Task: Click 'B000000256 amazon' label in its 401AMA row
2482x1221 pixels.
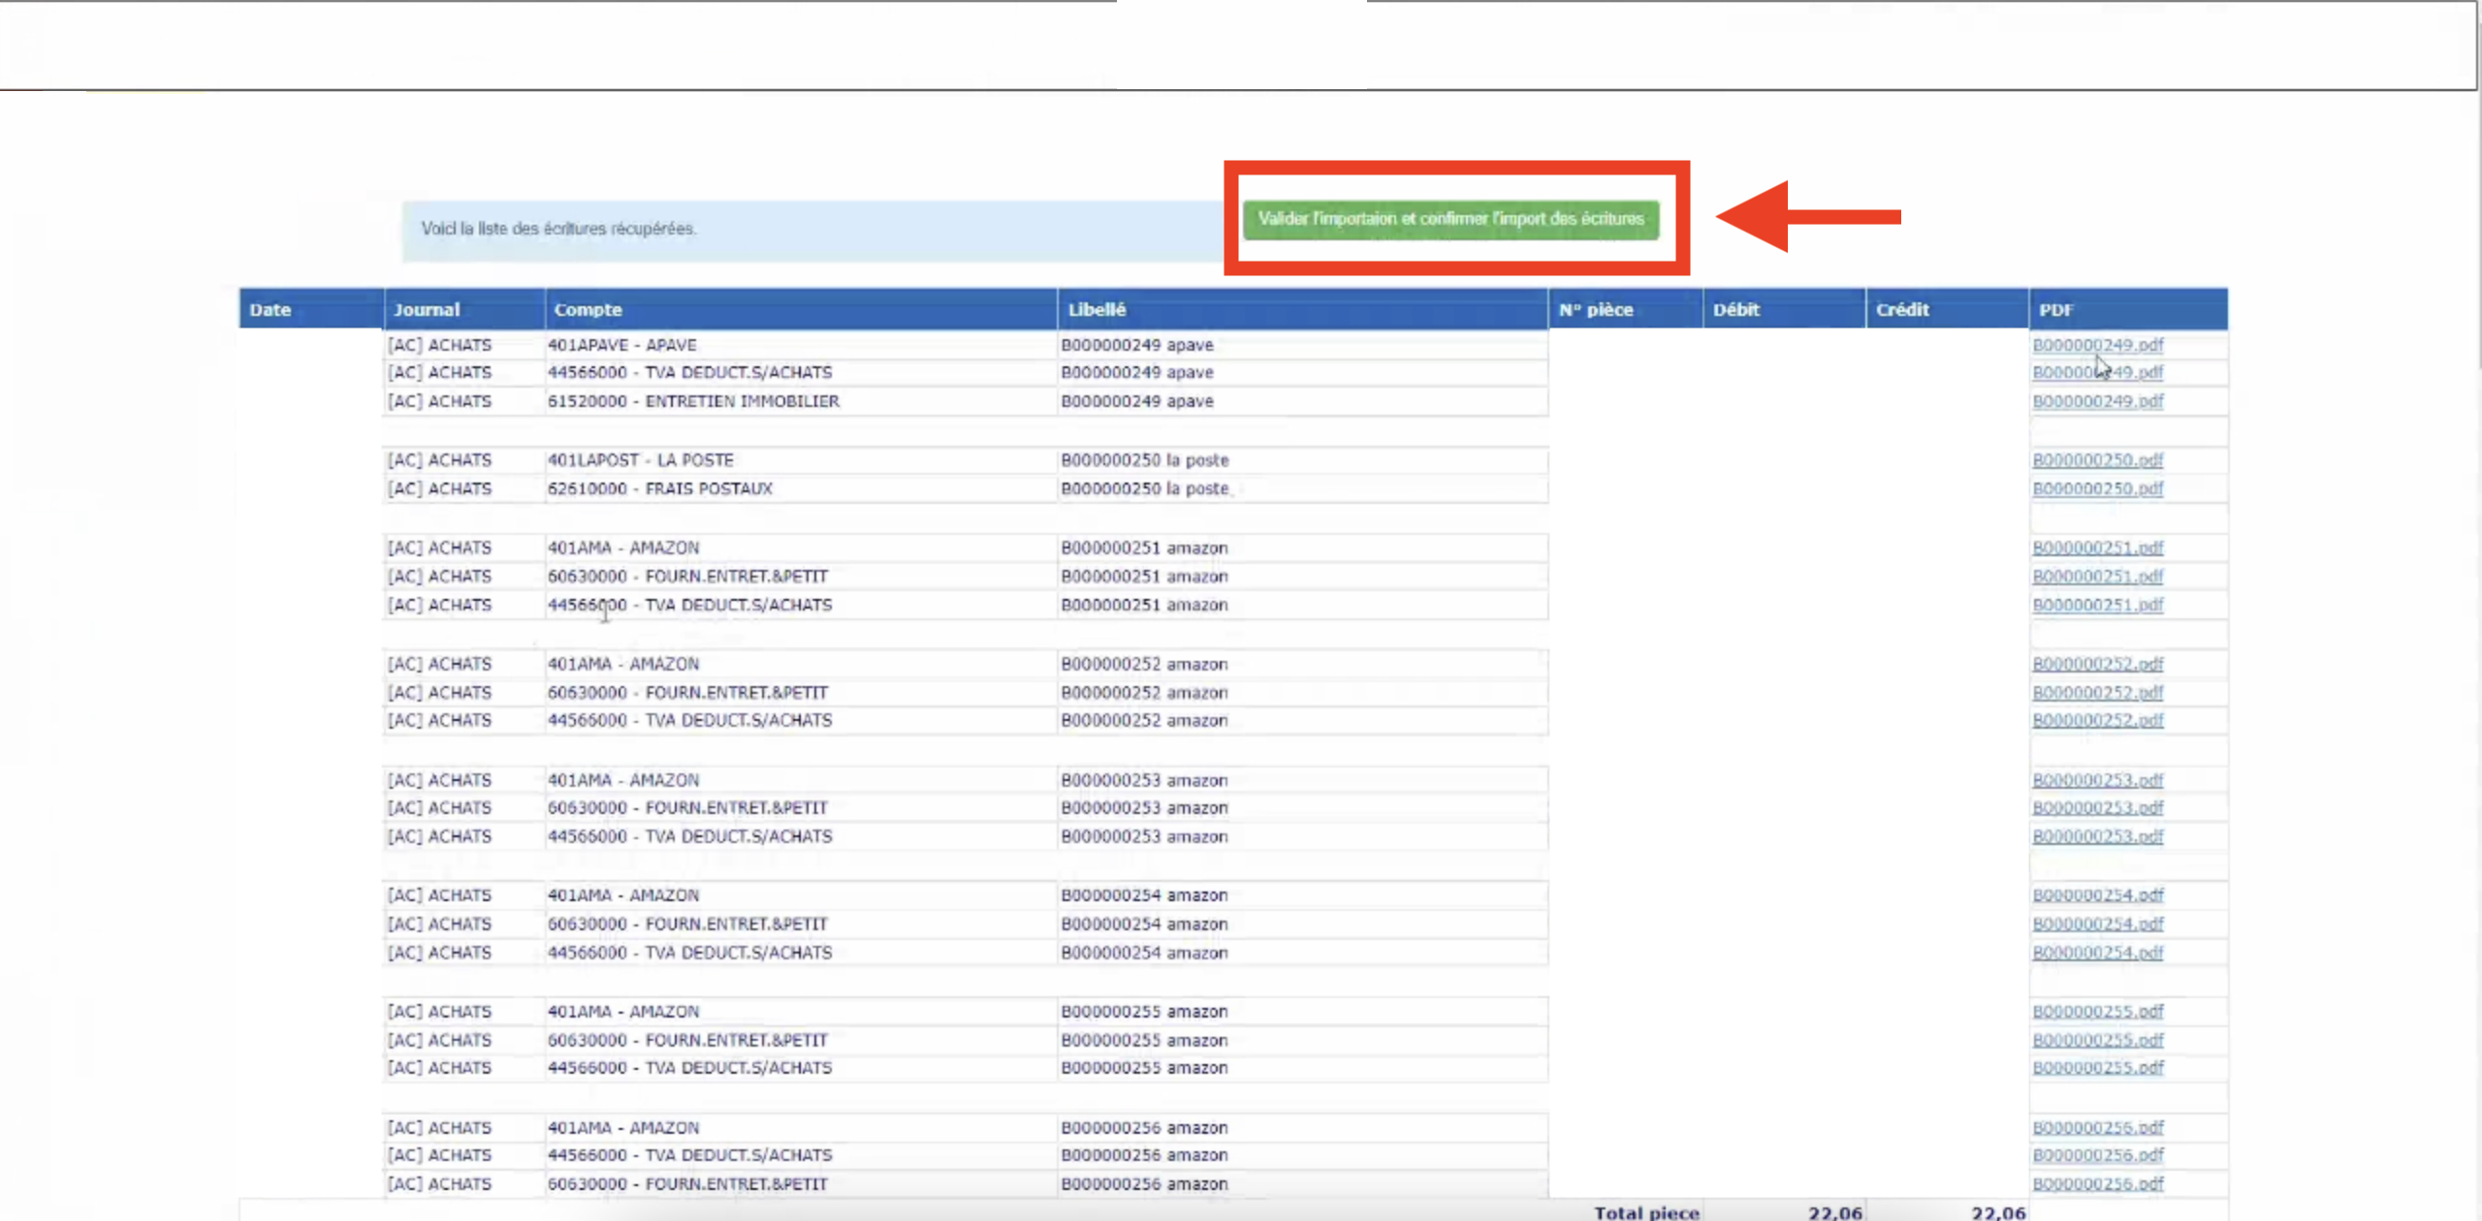Action: [x=1144, y=1128]
